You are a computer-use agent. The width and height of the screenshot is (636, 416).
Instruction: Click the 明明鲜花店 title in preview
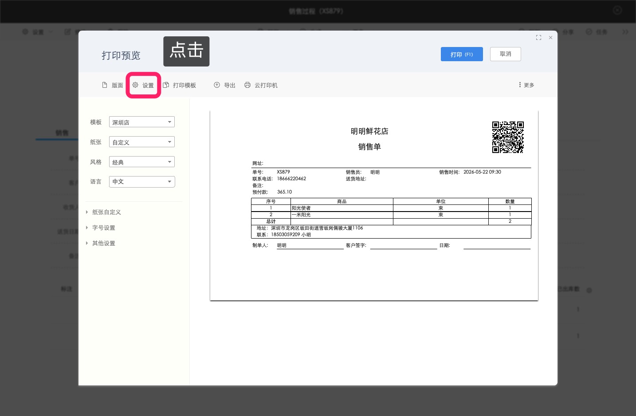click(x=369, y=131)
